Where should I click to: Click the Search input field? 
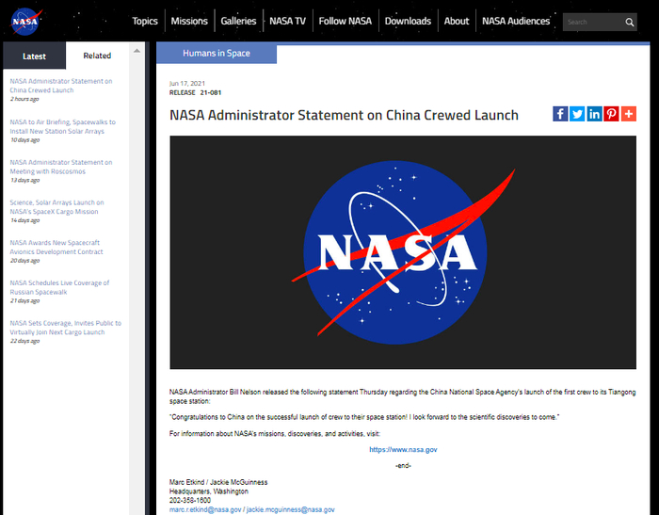click(591, 22)
